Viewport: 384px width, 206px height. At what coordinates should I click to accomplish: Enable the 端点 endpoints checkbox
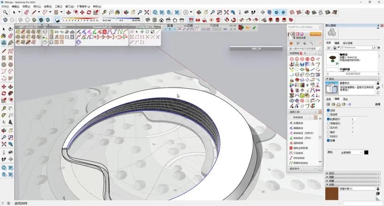click(328, 132)
